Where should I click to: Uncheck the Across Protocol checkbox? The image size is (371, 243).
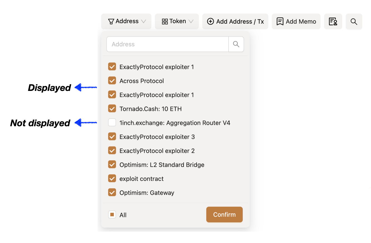112,81
